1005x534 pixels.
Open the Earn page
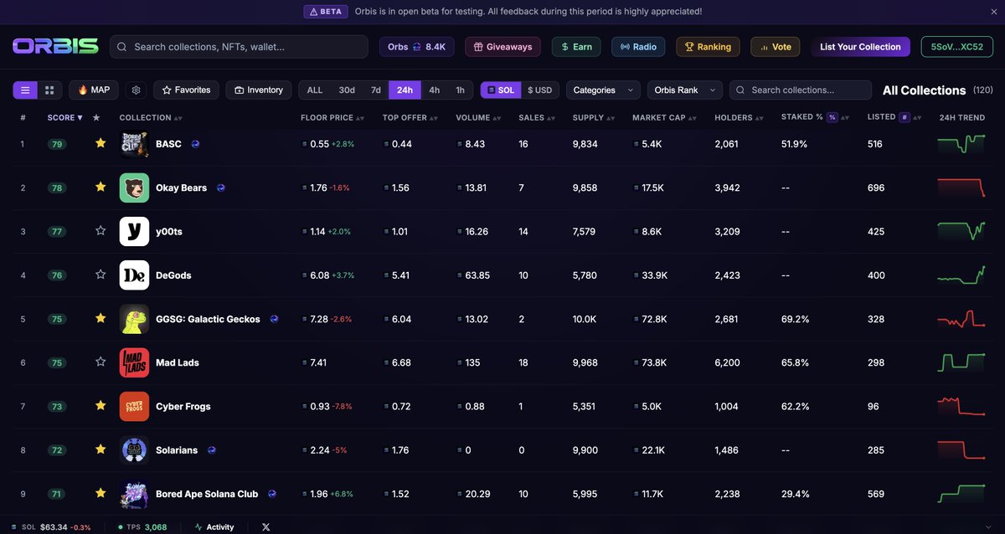tap(576, 47)
